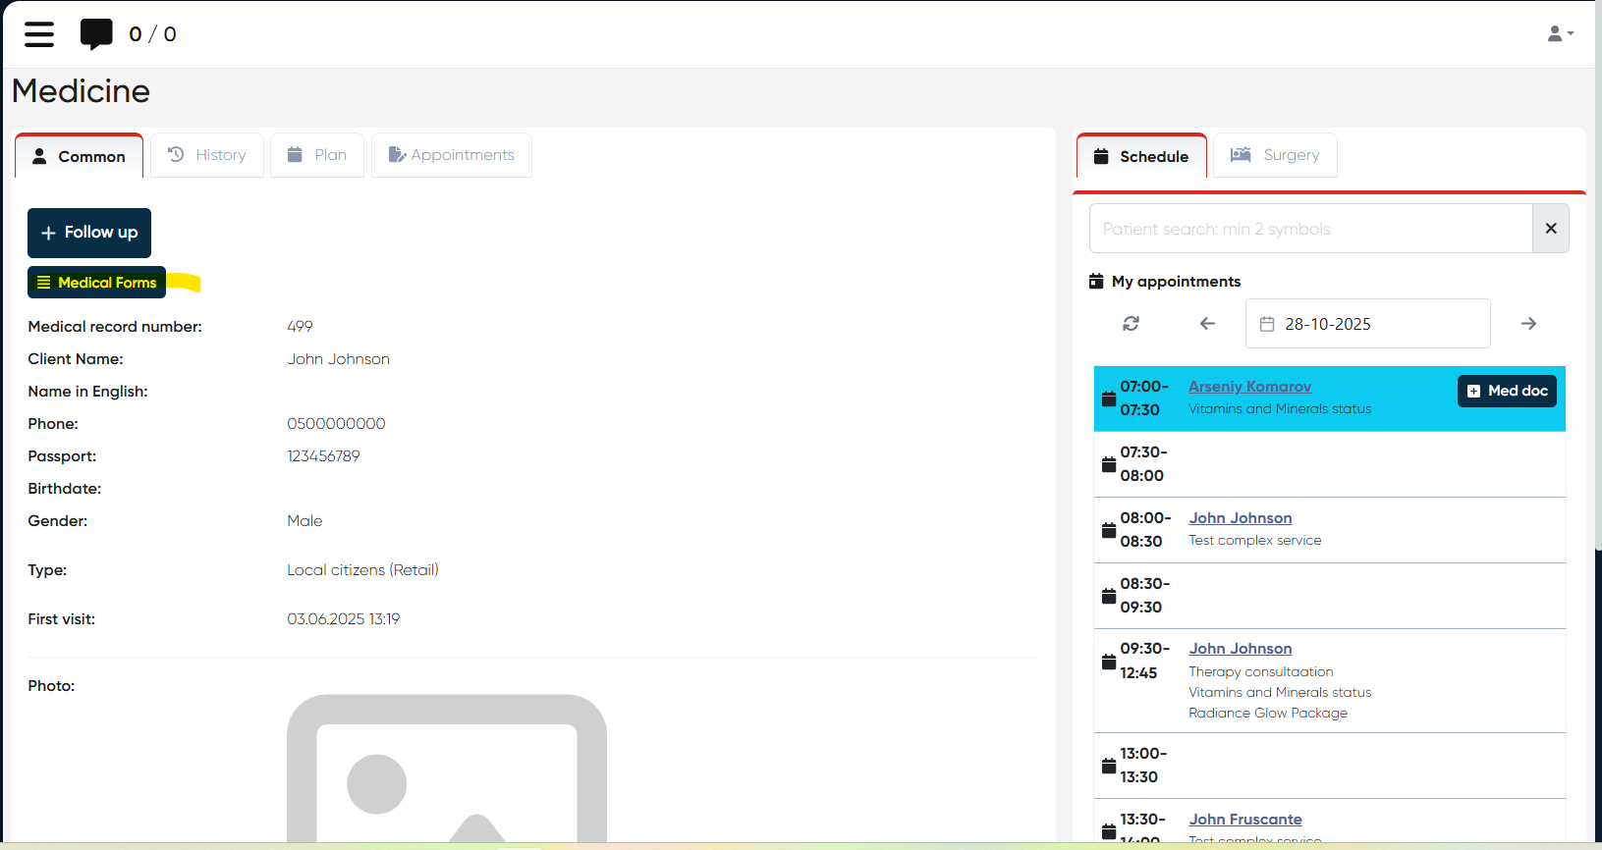
Task: Open Medical Forms
Action: 97,283
